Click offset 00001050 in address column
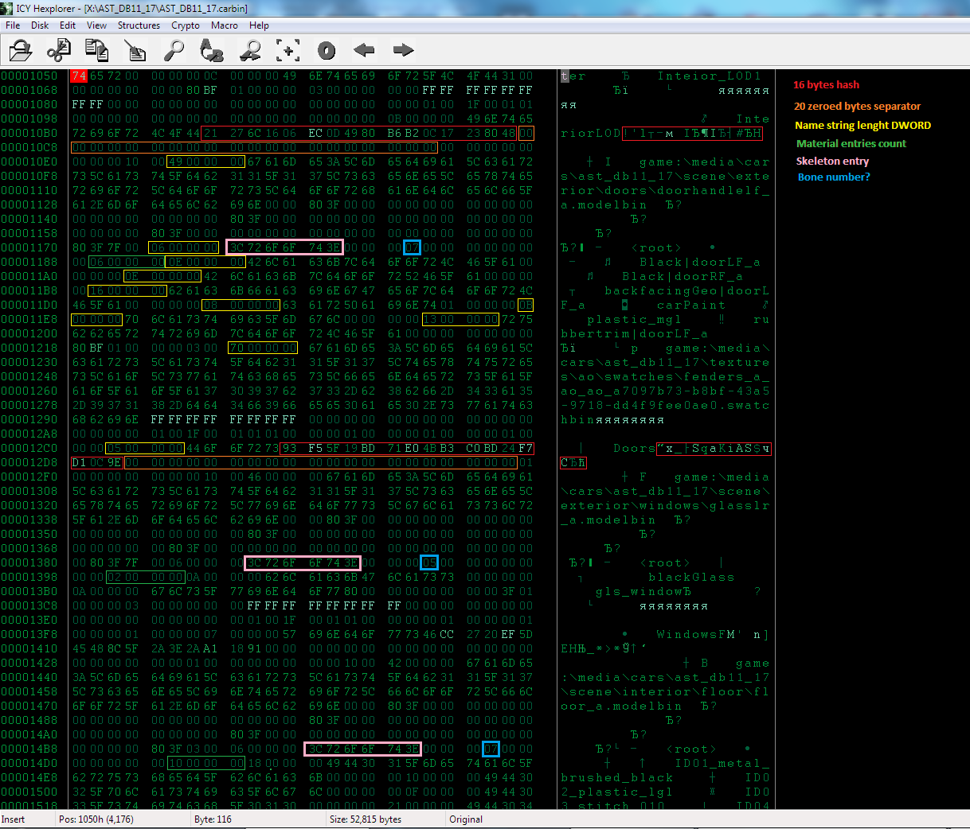The width and height of the screenshot is (970, 829). [x=29, y=76]
